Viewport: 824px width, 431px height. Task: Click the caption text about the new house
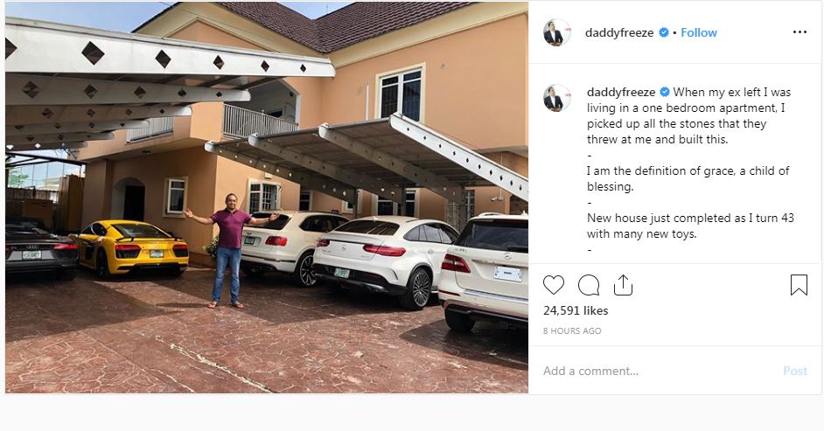point(690,226)
